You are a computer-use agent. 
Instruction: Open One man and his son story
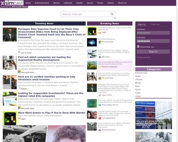click(x=115, y=101)
